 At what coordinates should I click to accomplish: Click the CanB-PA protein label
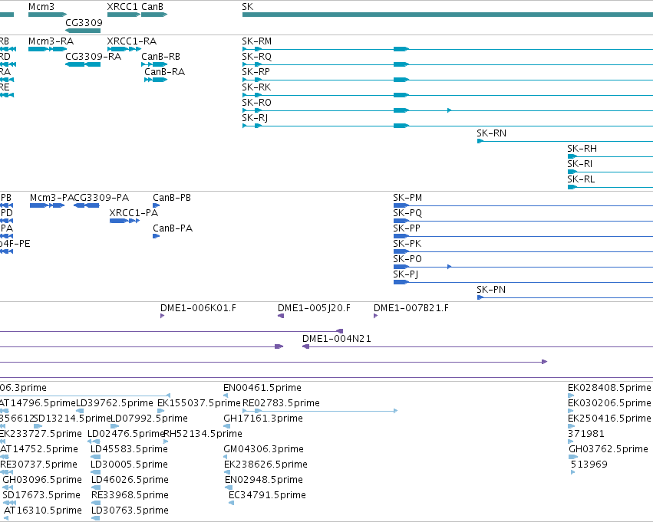[x=173, y=228]
